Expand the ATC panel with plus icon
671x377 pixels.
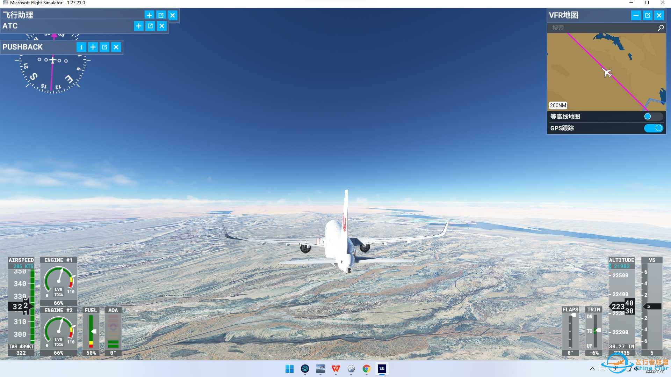point(138,26)
